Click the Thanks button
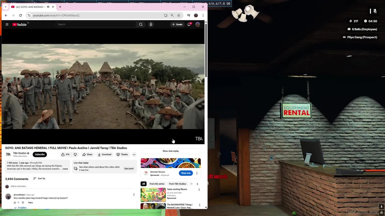Image resolution: width=385 pixels, height=216 pixels. 122,154
